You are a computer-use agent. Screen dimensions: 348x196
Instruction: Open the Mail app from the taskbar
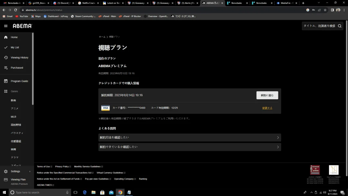pyautogui.click(x=111, y=192)
